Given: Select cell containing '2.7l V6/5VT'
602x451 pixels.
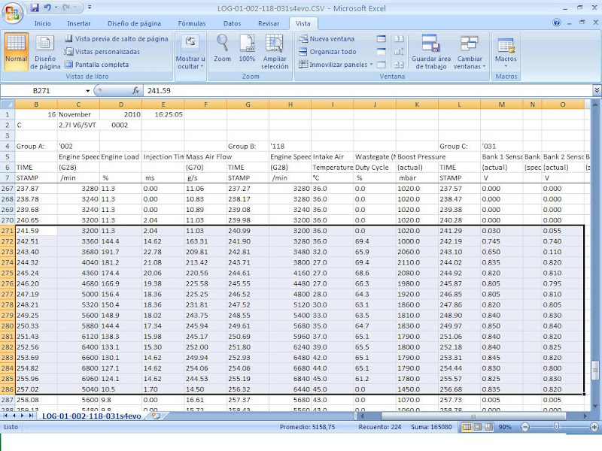Looking at the screenshot, I should pos(78,125).
